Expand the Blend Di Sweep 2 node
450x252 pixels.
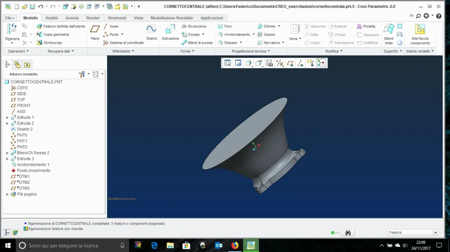coord(7,153)
